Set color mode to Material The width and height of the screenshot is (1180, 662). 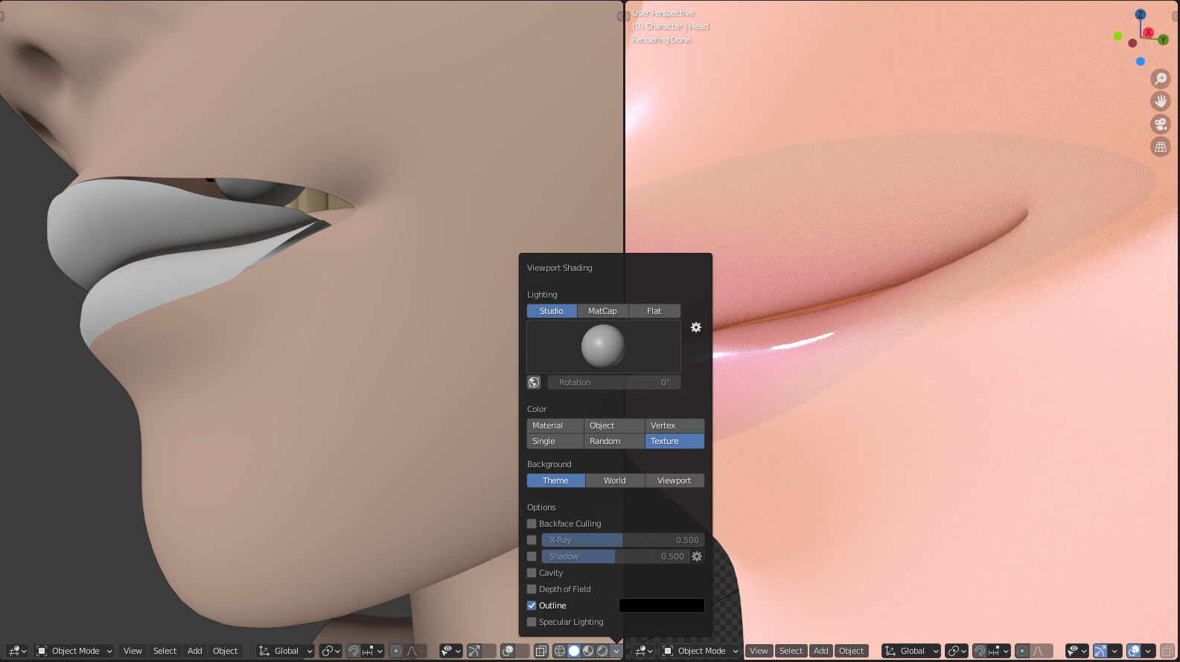click(x=555, y=425)
